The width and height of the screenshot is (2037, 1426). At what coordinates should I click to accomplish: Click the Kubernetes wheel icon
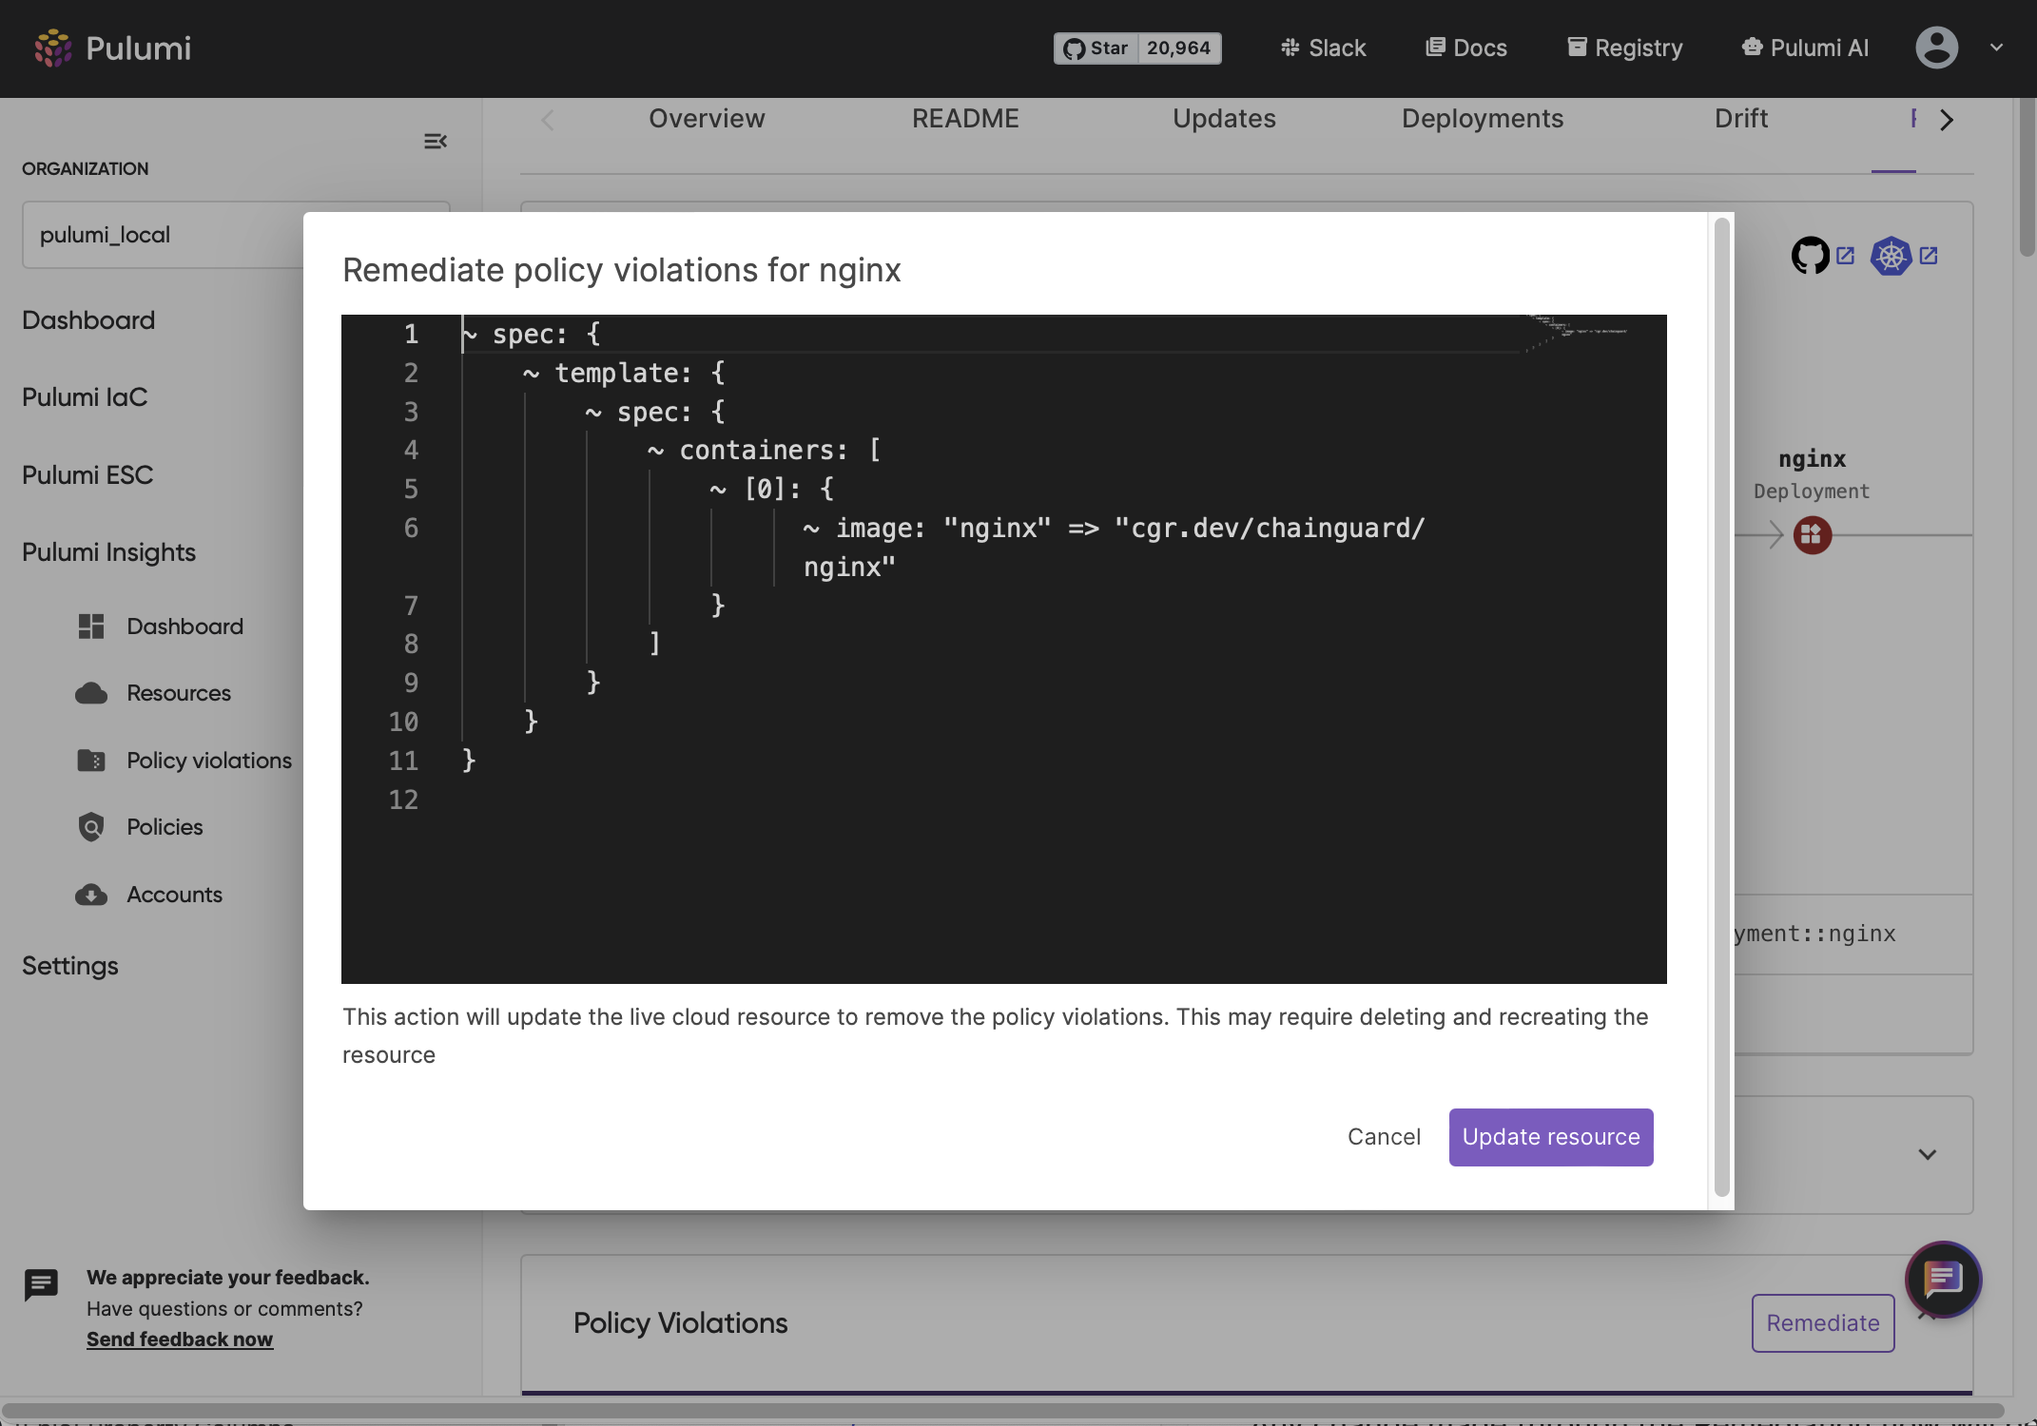pyautogui.click(x=1891, y=256)
